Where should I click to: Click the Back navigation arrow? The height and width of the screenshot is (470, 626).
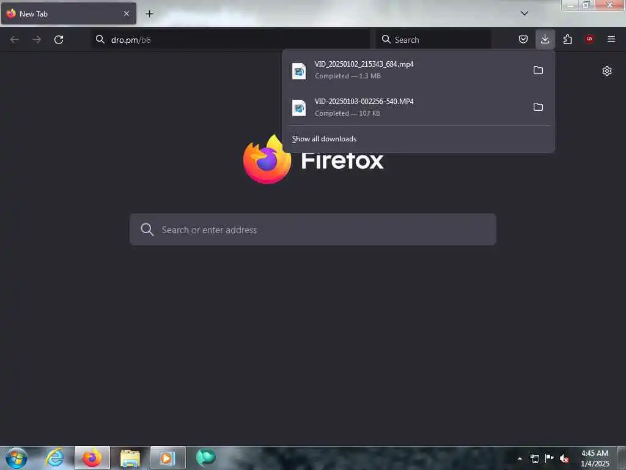point(15,40)
